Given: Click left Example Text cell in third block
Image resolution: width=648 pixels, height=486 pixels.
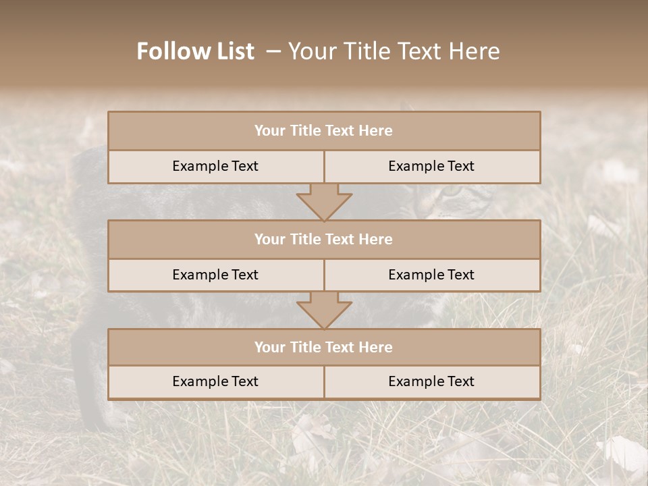Looking at the screenshot, I should [x=215, y=382].
